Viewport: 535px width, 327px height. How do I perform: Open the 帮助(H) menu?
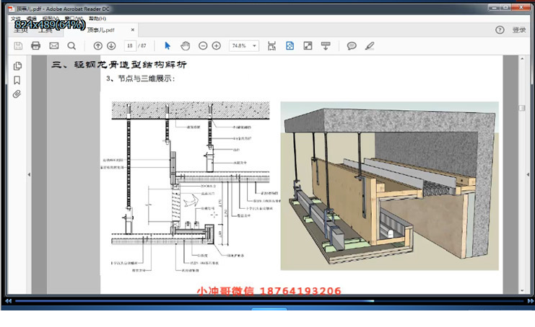[x=97, y=19]
